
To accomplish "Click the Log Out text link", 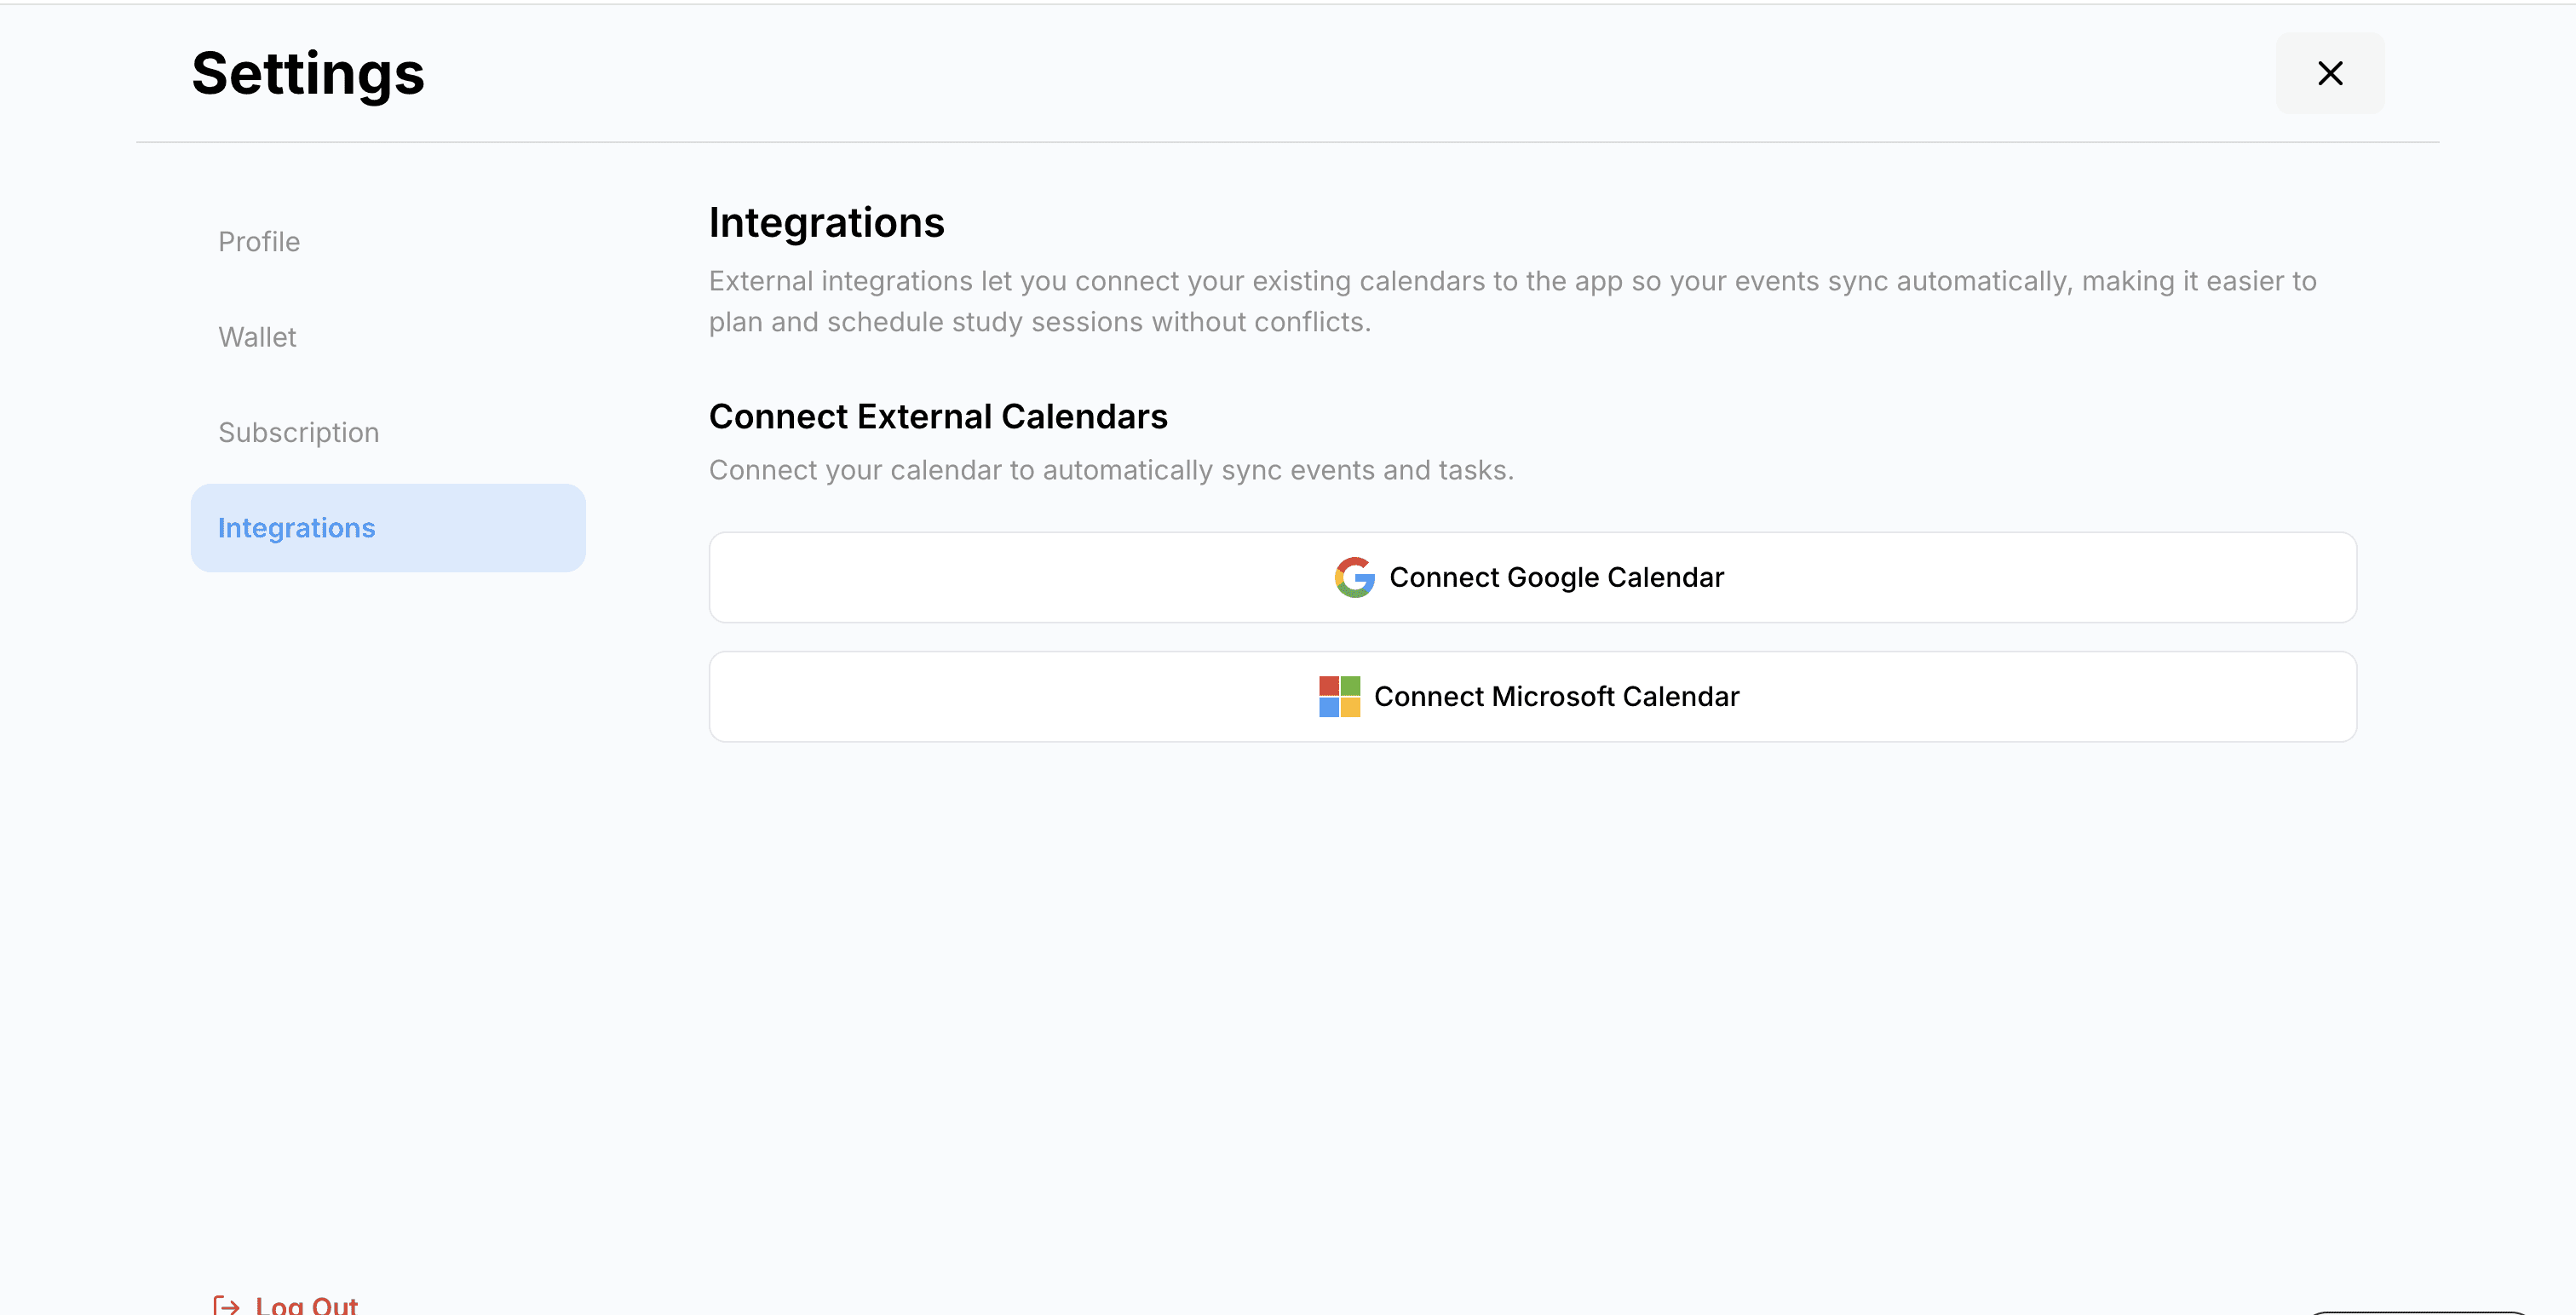I will pos(306,1305).
